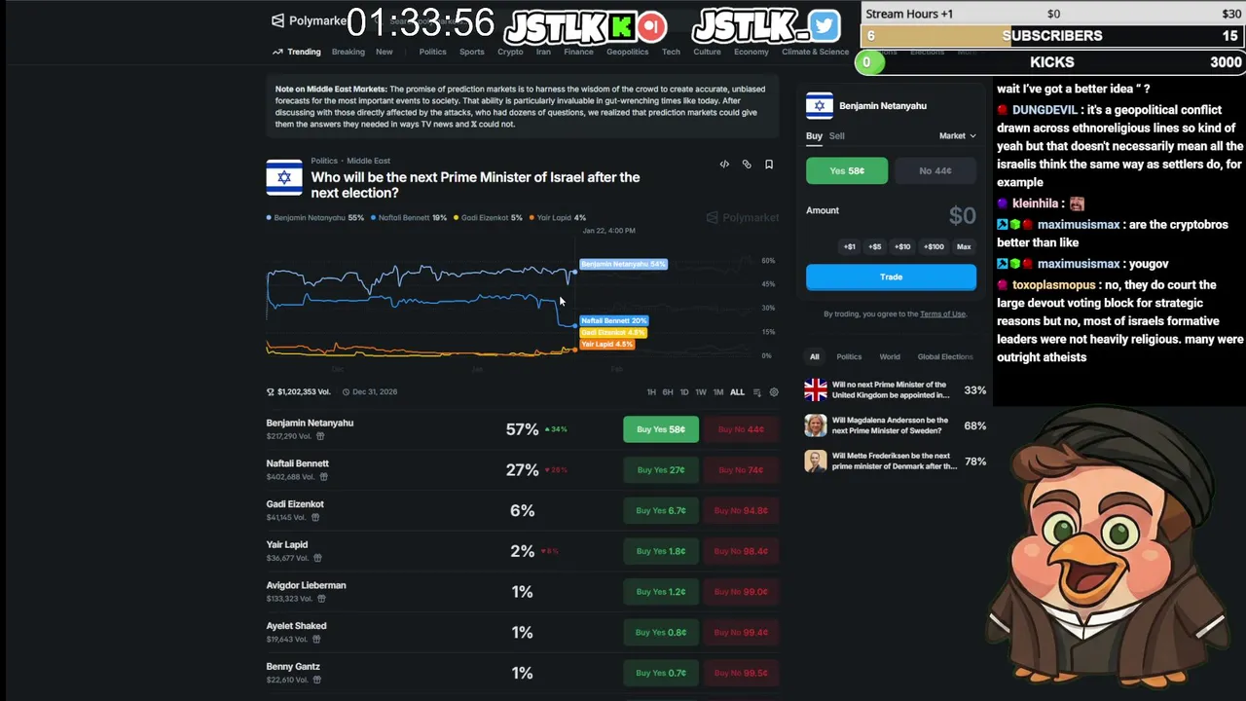Click the Magdalena Andersson market thumbnail
The width and height of the screenshot is (1246, 701).
pyautogui.click(x=816, y=425)
